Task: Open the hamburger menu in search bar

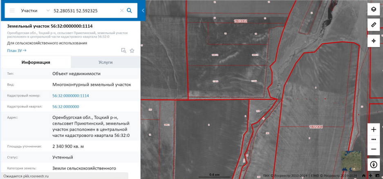Action: (12, 10)
